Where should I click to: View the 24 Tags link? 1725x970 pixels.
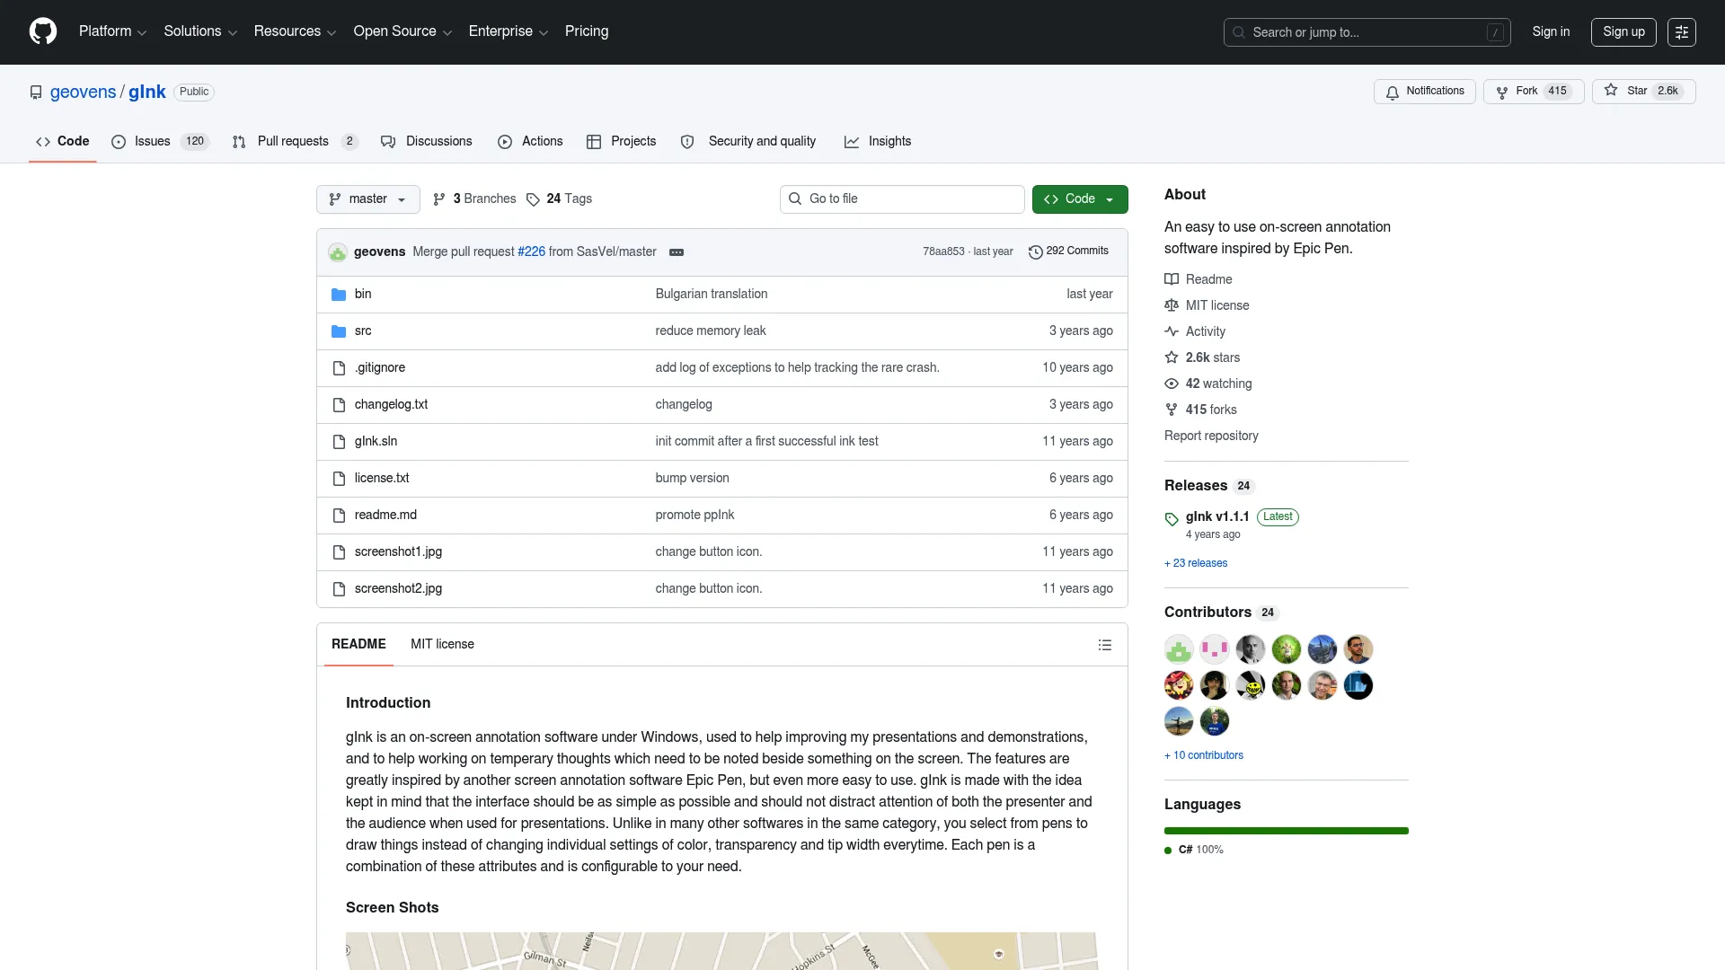559,199
